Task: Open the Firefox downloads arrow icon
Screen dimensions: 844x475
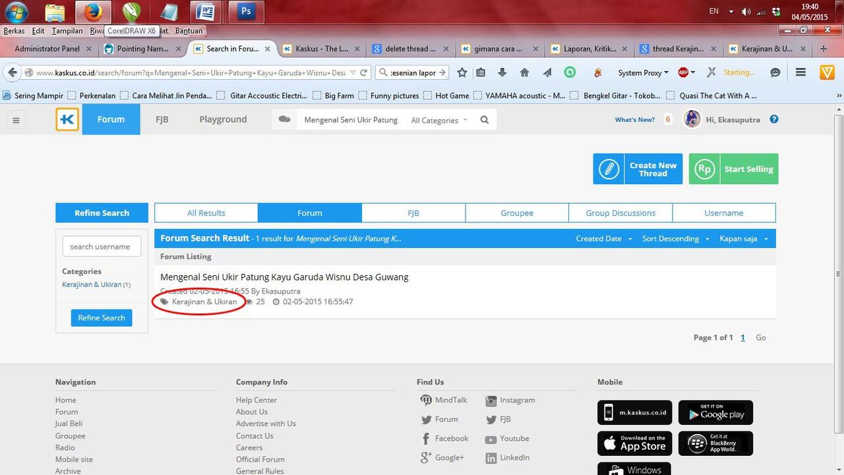Action: (x=502, y=73)
